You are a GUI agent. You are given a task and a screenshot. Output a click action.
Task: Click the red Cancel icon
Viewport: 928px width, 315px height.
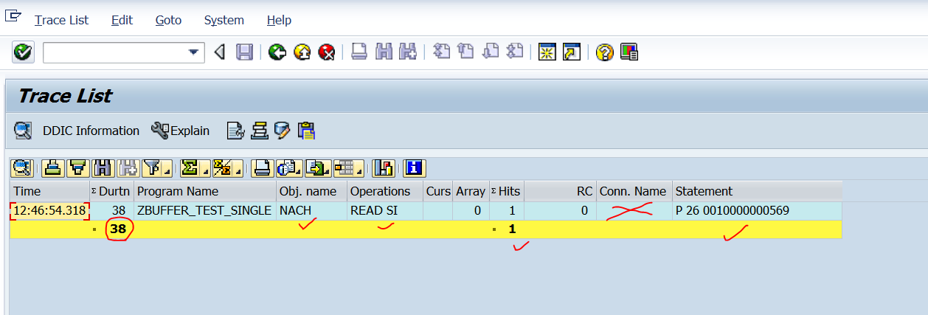click(326, 52)
